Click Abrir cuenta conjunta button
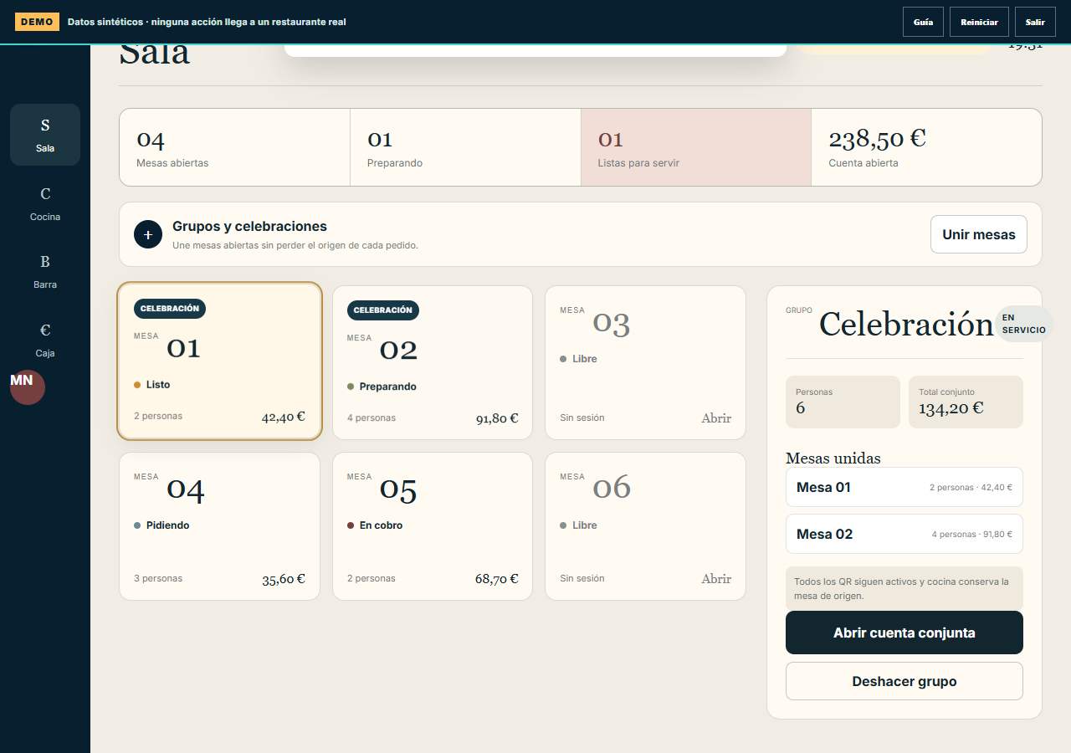The width and height of the screenshot is (1071, 753). 904,633
